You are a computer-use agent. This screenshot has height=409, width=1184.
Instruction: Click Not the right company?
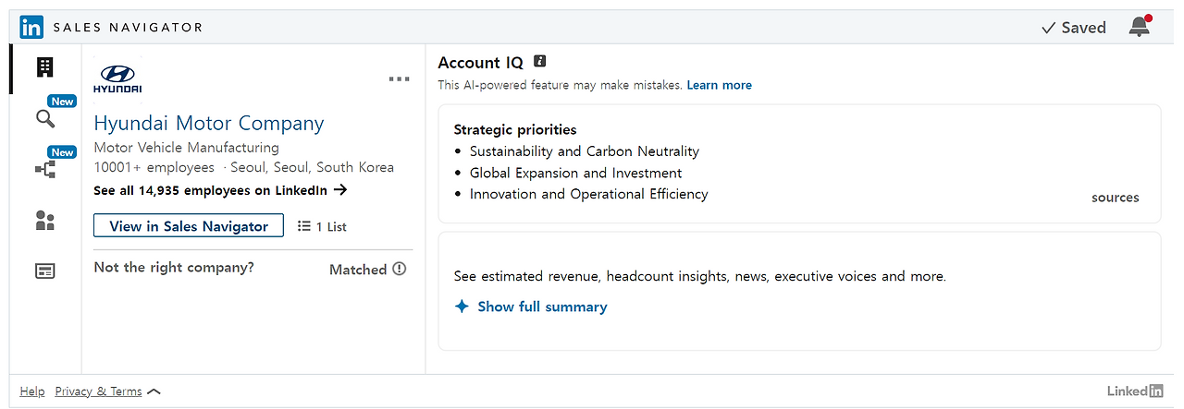(x=174, y=268)
